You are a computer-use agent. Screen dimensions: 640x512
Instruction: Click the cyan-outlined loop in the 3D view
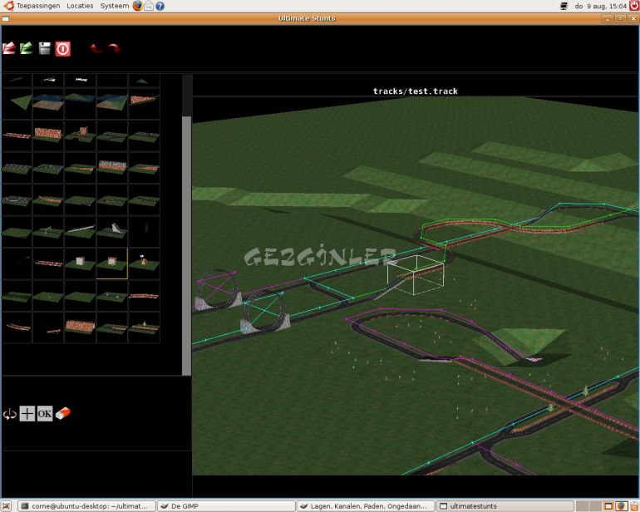click(265, 313)
